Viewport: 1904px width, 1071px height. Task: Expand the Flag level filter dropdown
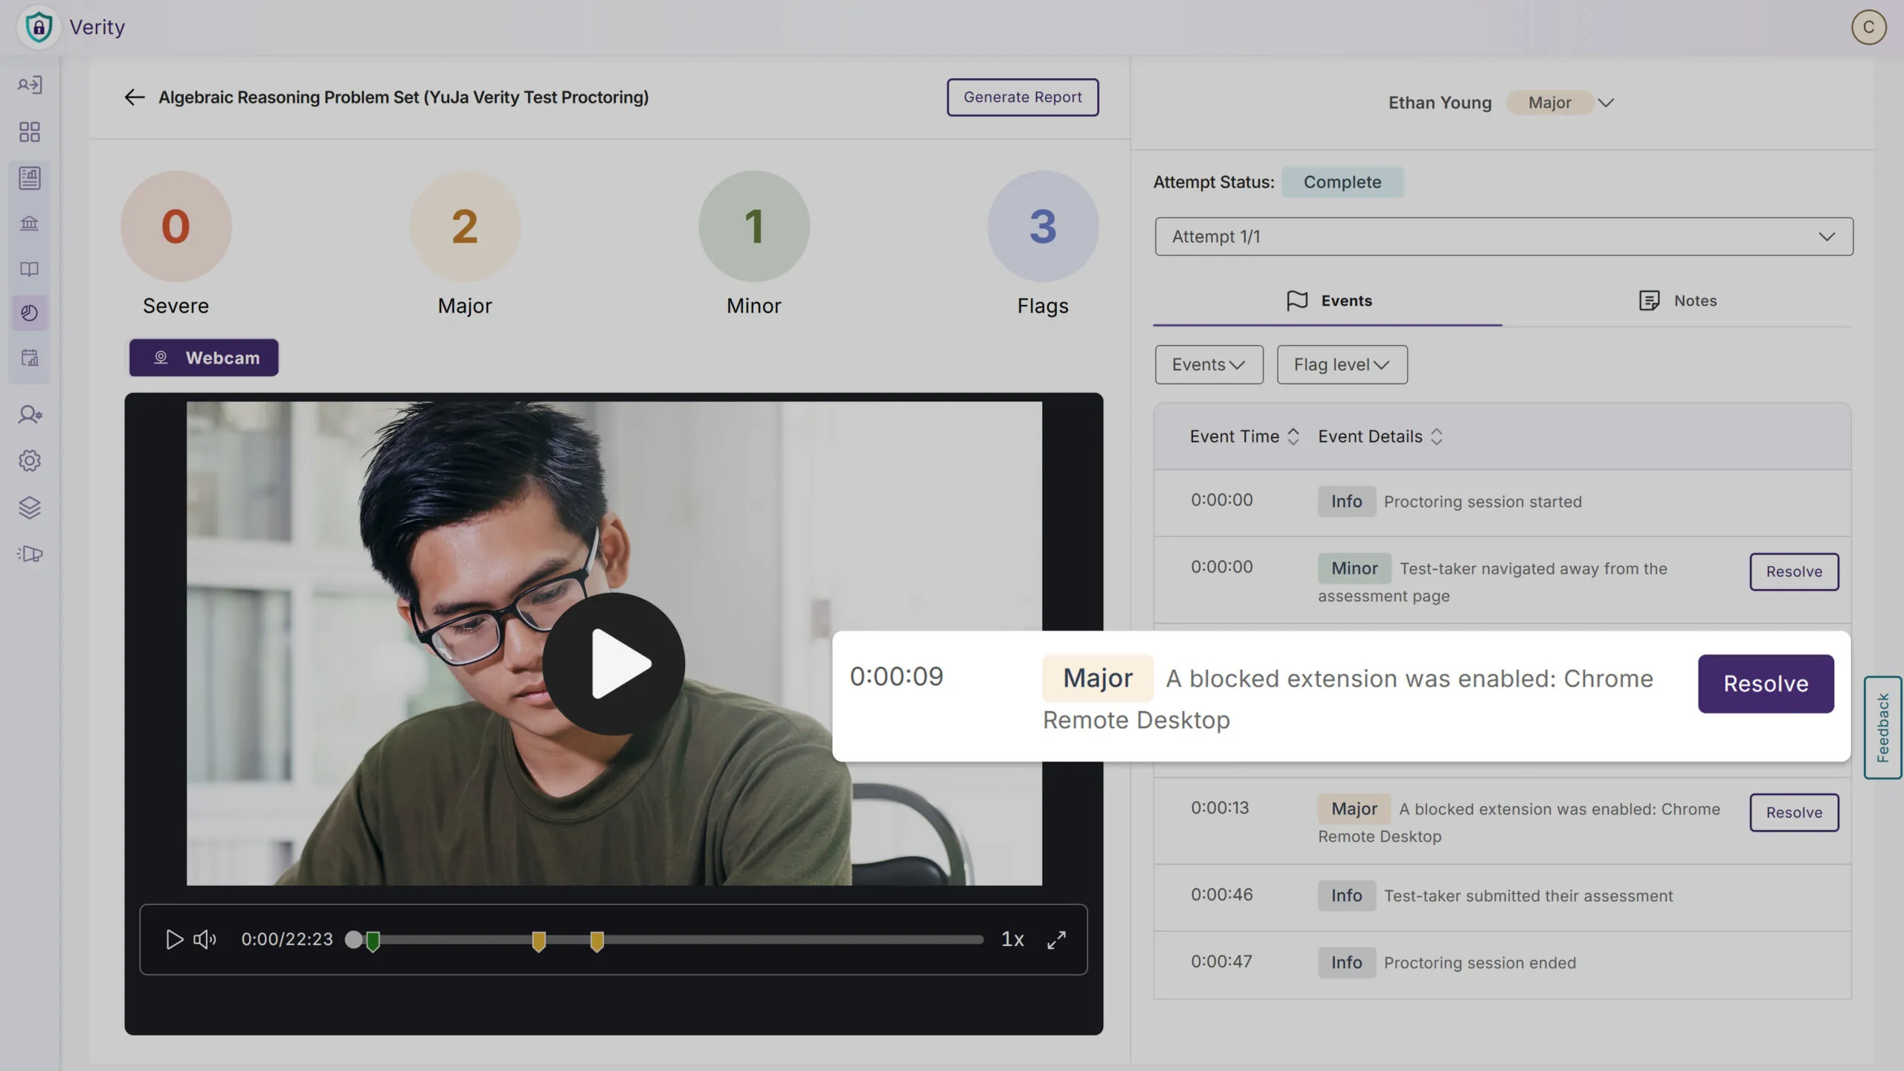point(1342,364)
